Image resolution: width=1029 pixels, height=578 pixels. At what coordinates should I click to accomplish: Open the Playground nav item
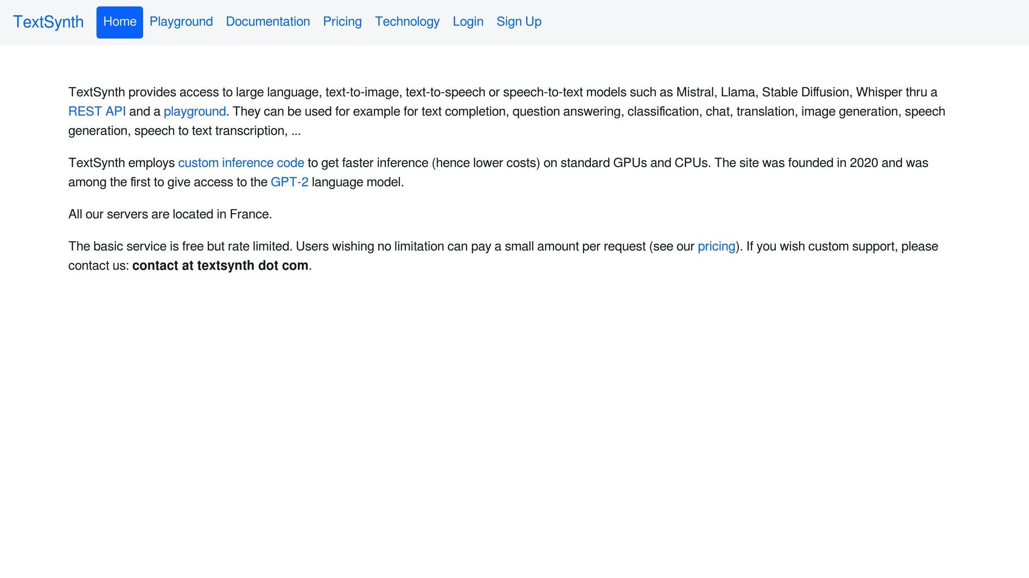pyautogui.click(x=181, y=22)
